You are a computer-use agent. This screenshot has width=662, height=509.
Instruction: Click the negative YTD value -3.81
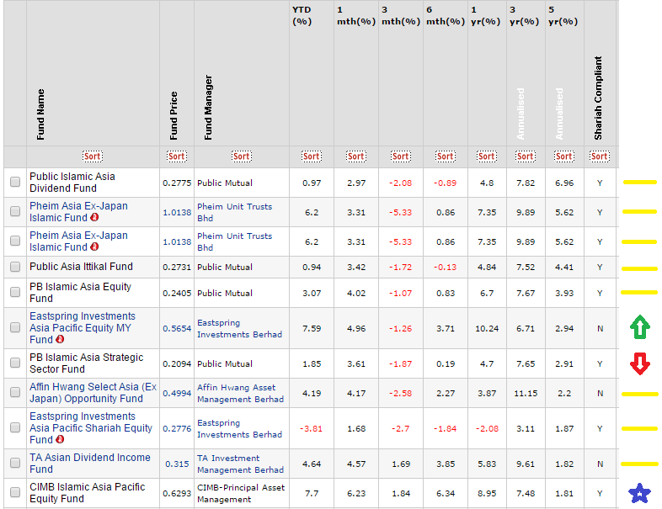coord(311,428)
